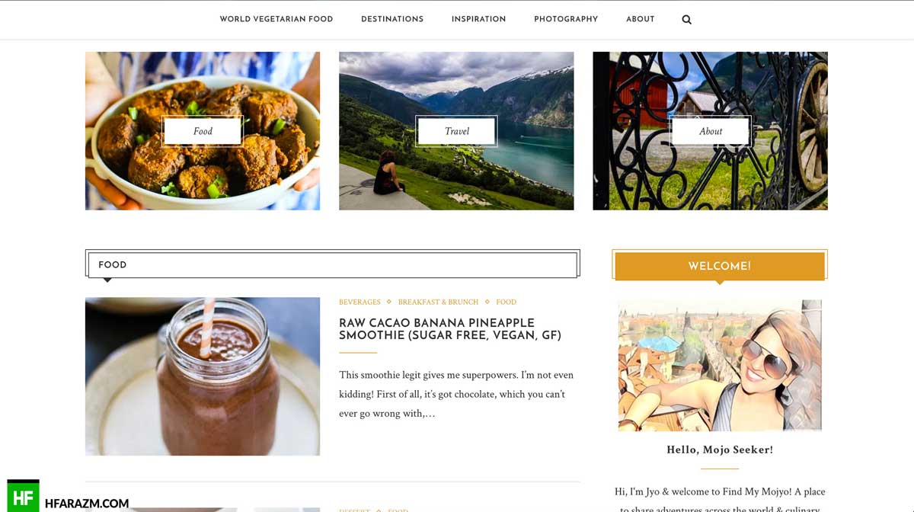This screenshot has height=512, width=914.
Task: Click the About label on gate image
Action: (711, 131)
